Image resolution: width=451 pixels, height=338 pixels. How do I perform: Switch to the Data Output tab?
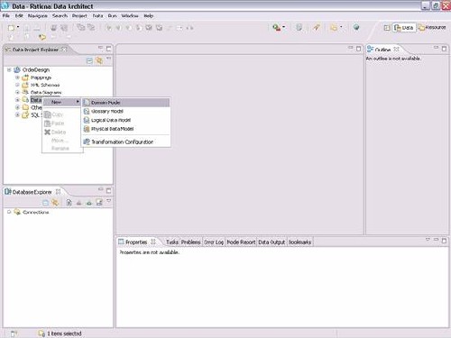(272, 242)
